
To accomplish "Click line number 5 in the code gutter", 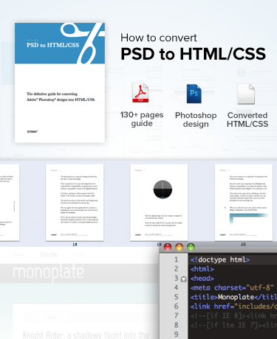I will (176, 297).
